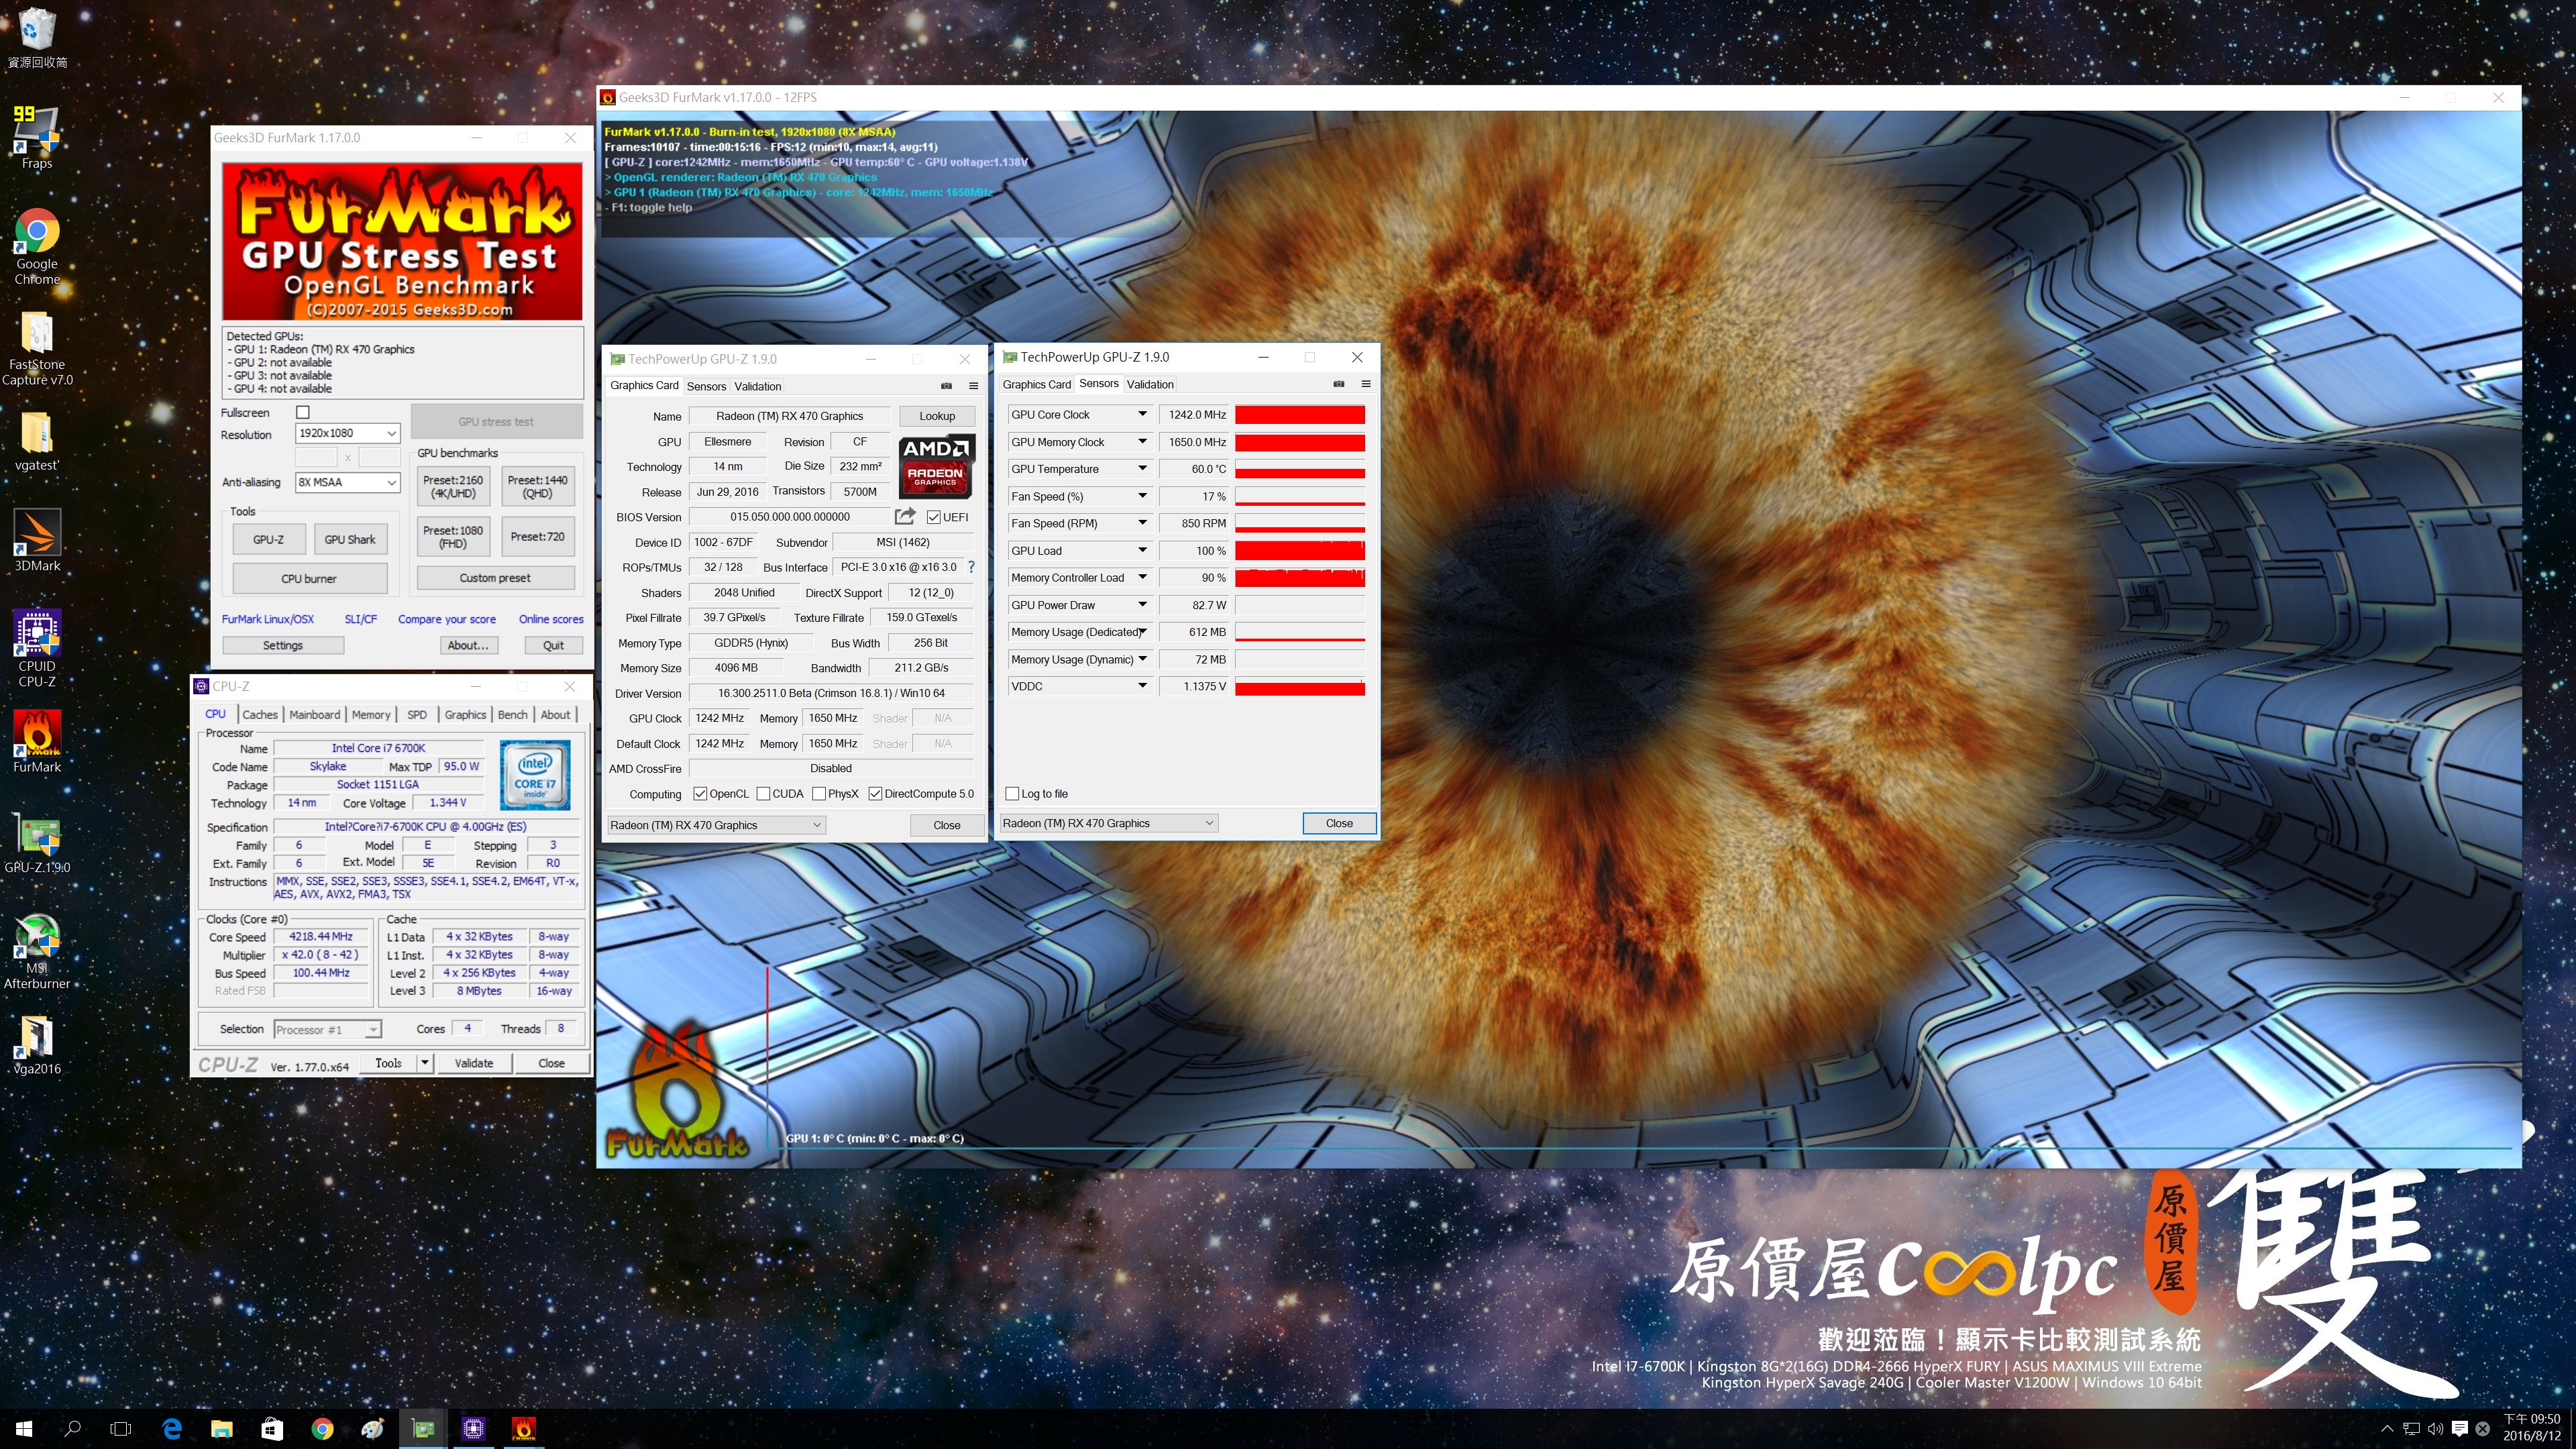This screenshot has height=1449, width=2576.
Task: Click the BIOS Version field in GPU-Z
Action: click(790, 517)
